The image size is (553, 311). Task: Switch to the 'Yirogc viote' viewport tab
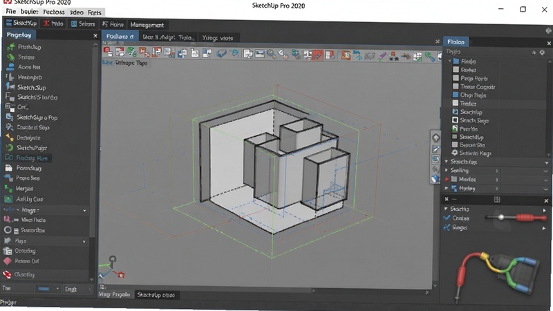coord(218,38)
